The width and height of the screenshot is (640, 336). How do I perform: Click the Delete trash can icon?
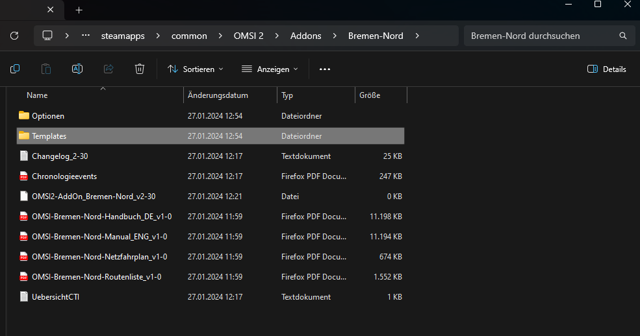coord(140,69)
